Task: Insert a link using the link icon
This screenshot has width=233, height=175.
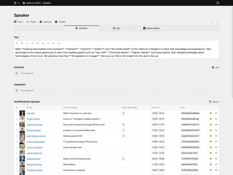Action: [x=32, y=43]
